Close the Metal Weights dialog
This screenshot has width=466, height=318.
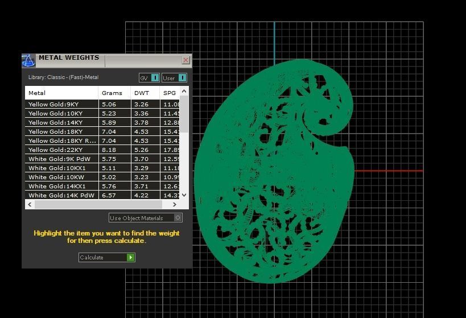[x=185, y=60]
